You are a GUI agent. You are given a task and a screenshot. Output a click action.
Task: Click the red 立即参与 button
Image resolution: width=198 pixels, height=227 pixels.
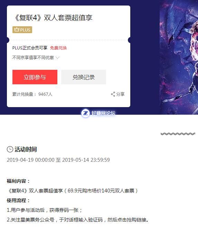click(35, 77)
